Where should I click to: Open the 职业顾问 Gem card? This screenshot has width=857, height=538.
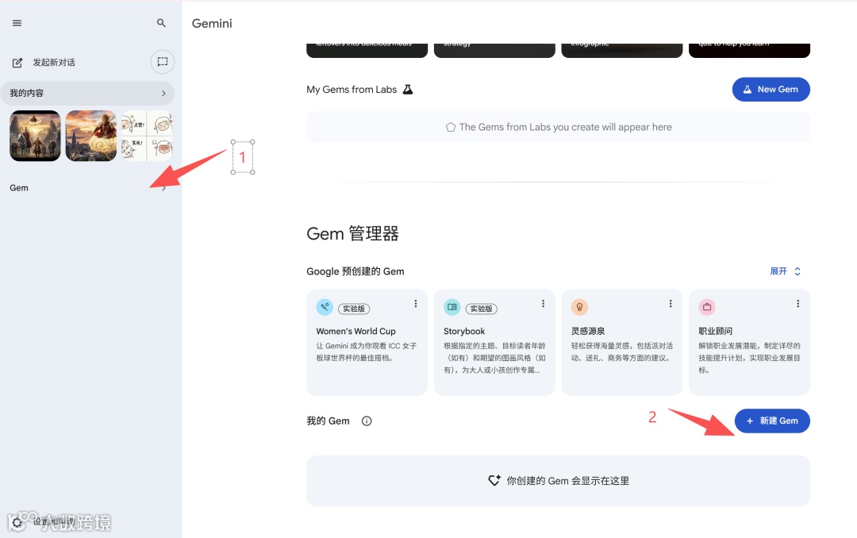click(x=749, y=342)
